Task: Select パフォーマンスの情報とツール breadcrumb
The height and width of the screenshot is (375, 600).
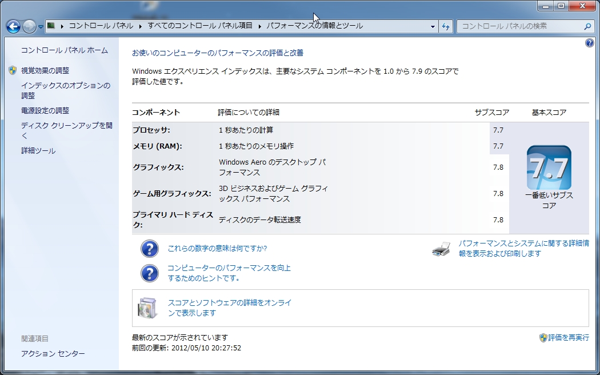Action: (314, 26)
